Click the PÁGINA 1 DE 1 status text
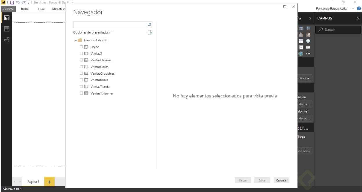 12,189
